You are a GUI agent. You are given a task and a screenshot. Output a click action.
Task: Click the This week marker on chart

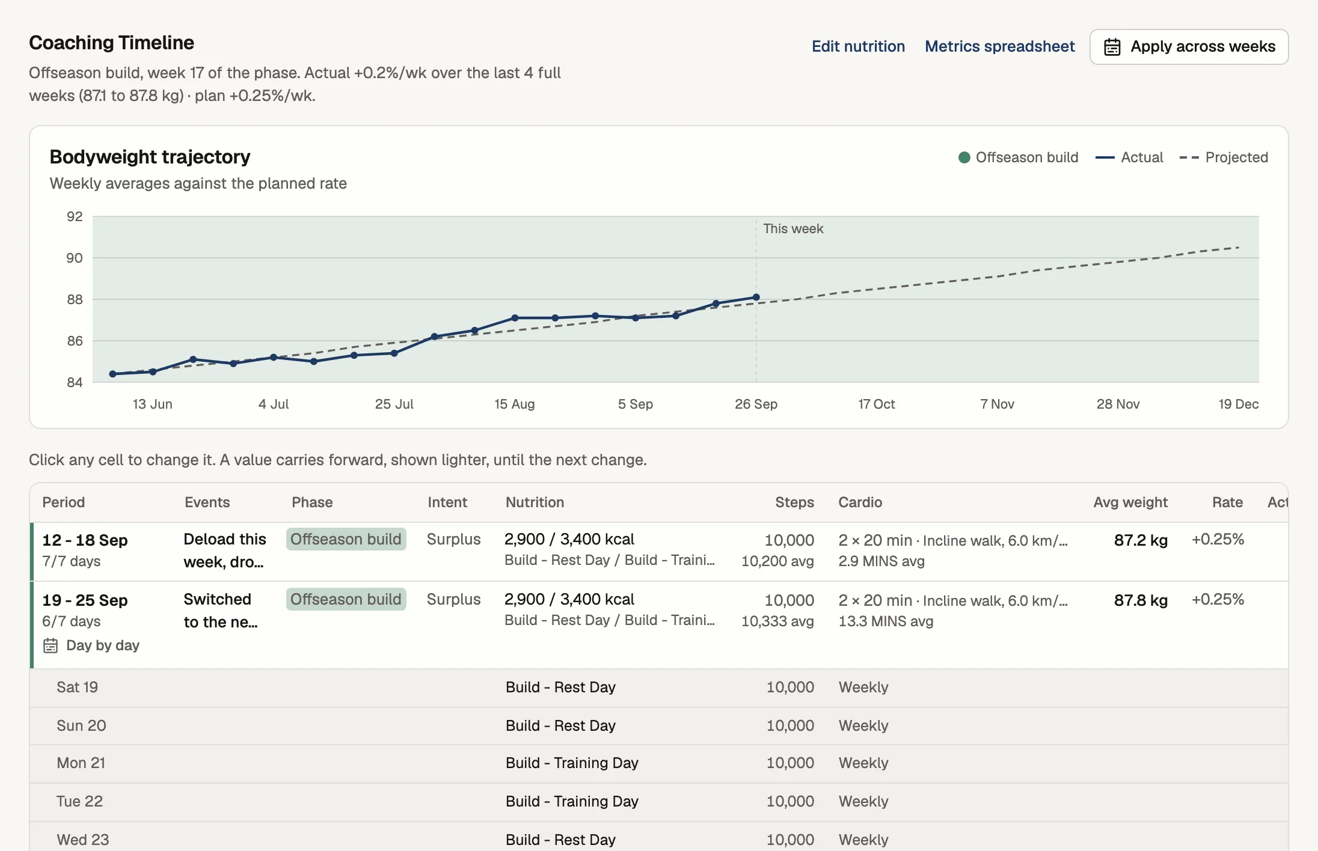[x=793, y=229]
